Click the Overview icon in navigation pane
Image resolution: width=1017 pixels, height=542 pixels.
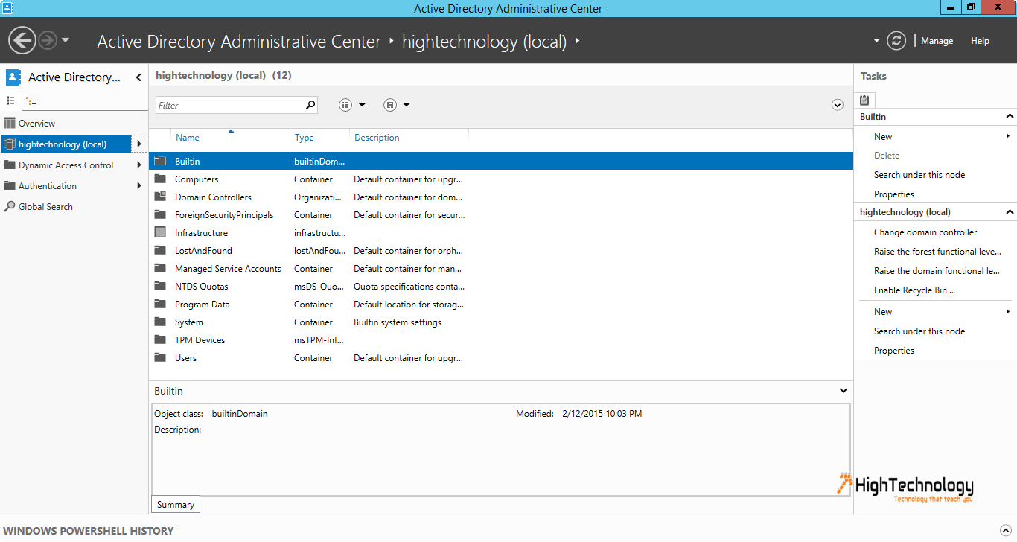tap(10, 124)
